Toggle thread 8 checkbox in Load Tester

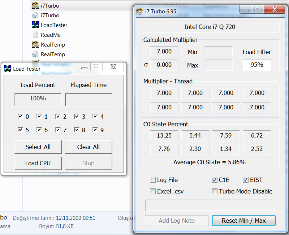tap(77, 130)
